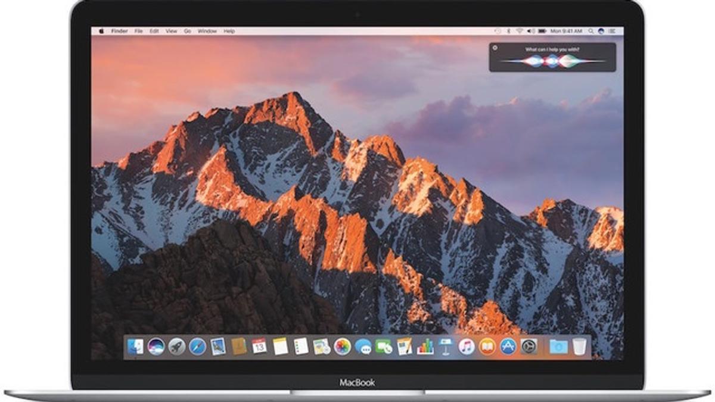This screenshot has width=715, height=402.
Task: Open the Go menu
Action: 187,30
